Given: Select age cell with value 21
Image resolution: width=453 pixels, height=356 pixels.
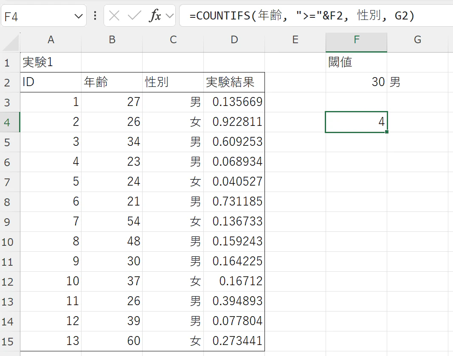Looking at the screenshot, I should (112, 202).
